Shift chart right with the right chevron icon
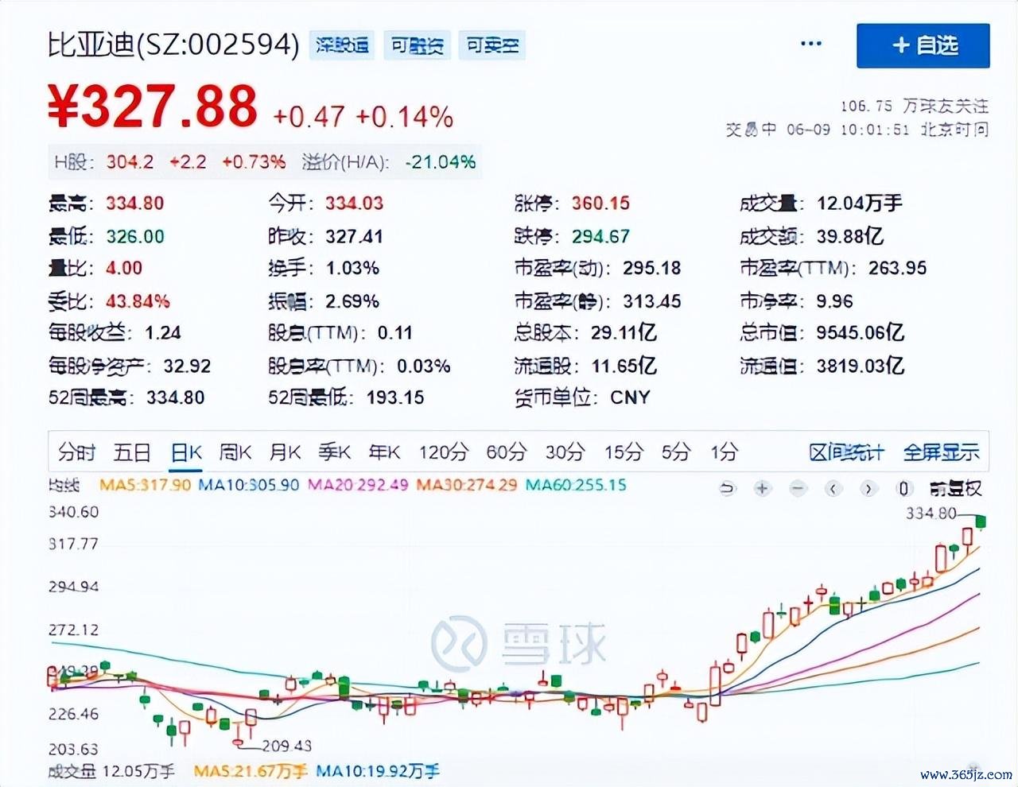The height and width of the screenshot is (787, 1018). [x=868, y=488]
